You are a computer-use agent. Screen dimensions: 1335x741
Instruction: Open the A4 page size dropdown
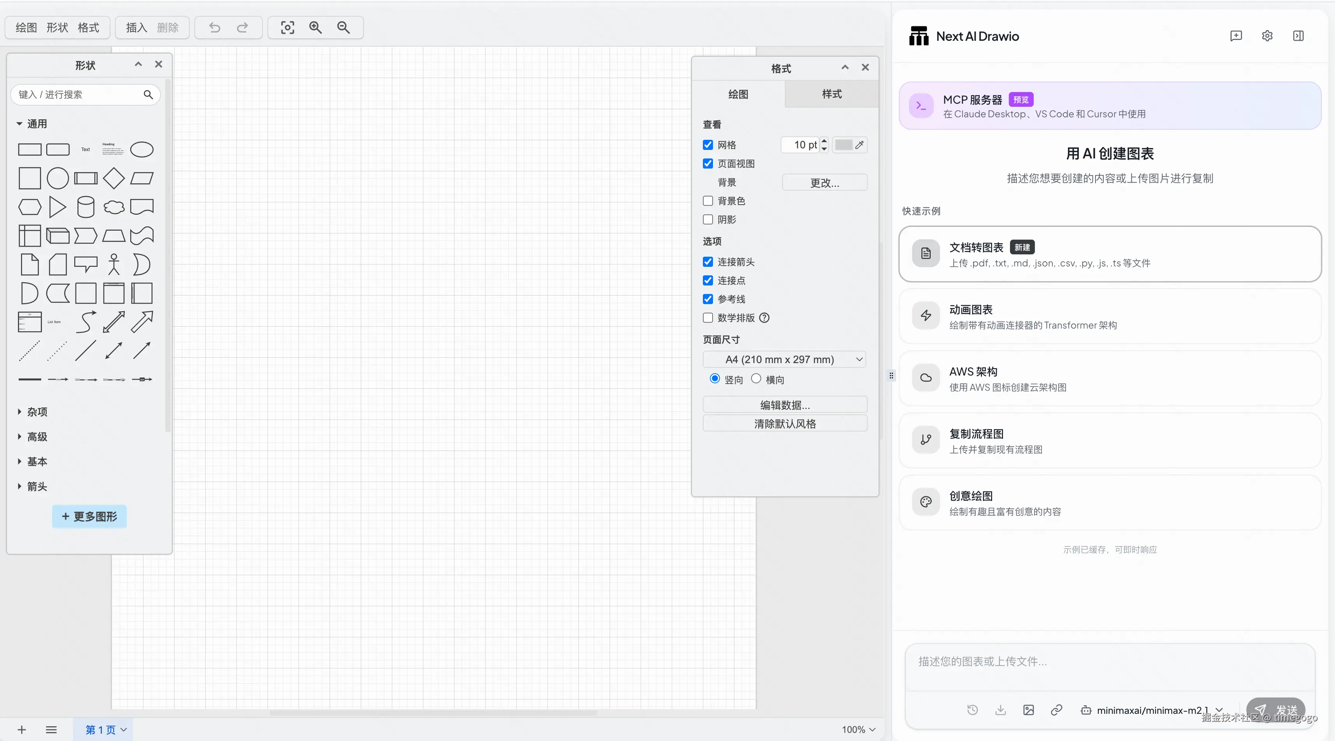point(785,359)
